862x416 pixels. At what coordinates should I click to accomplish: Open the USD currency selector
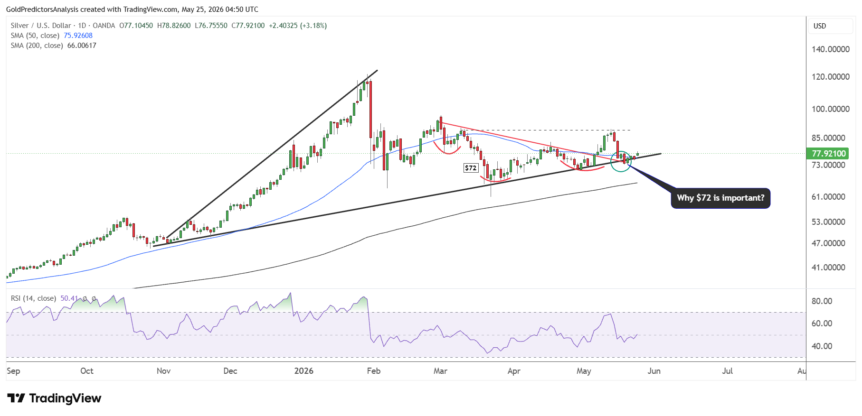click(831, 26)
